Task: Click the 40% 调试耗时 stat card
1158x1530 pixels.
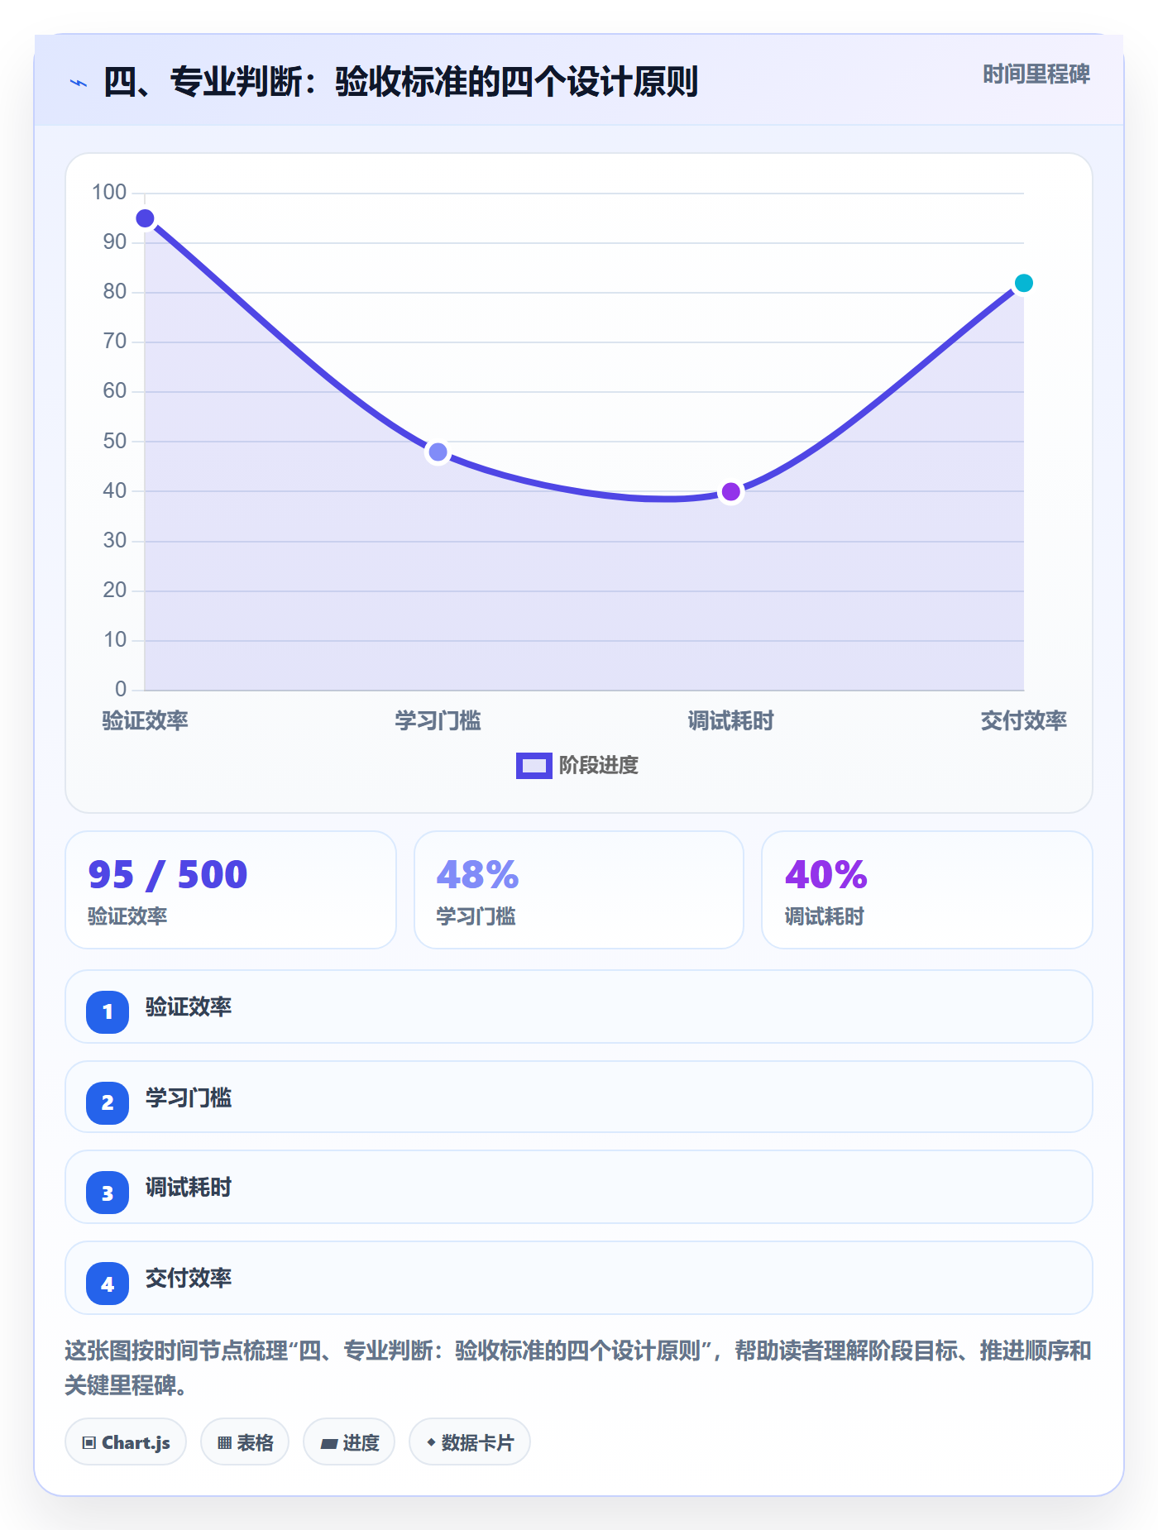Action: point(927,890)
